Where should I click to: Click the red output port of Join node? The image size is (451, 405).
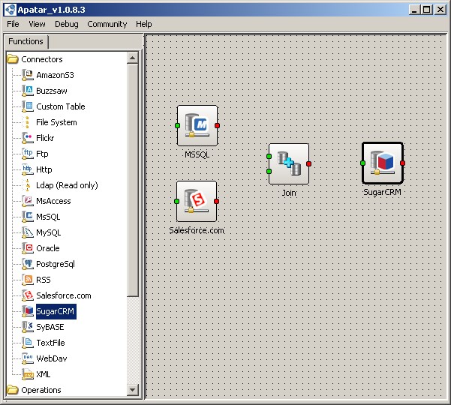click(309, 163)
